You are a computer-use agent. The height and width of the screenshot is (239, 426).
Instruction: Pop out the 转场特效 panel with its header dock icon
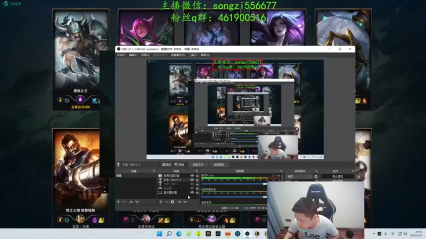316,171
